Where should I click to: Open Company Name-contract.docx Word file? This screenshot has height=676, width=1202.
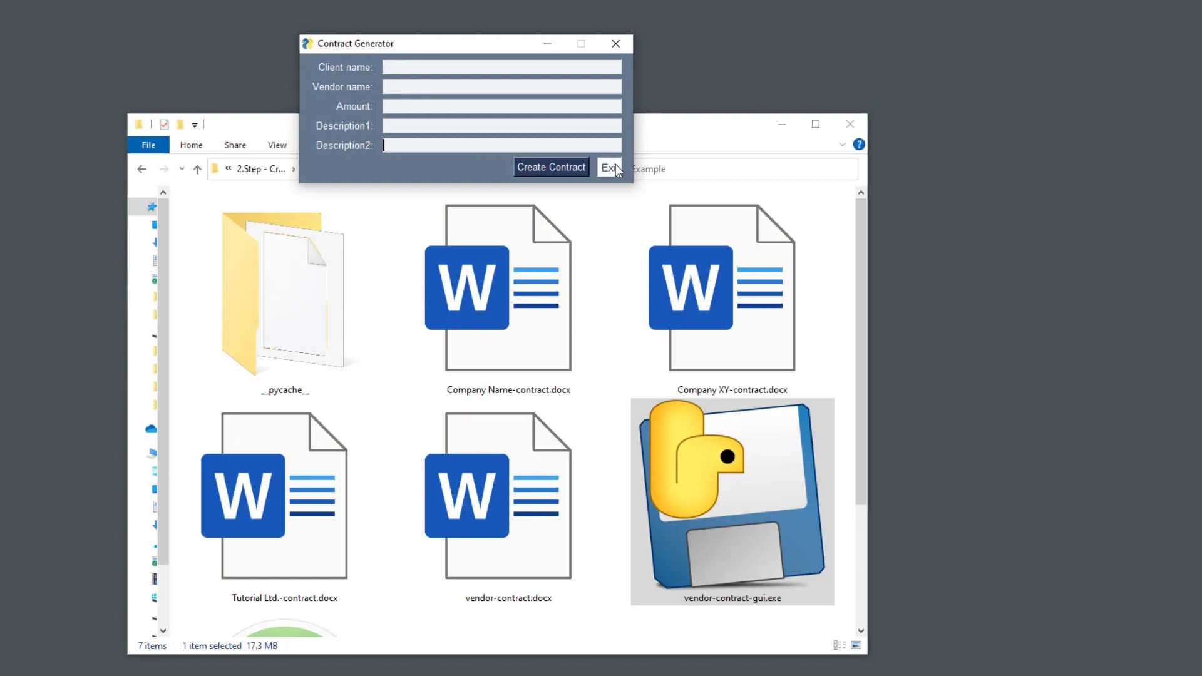pos(508,288)
